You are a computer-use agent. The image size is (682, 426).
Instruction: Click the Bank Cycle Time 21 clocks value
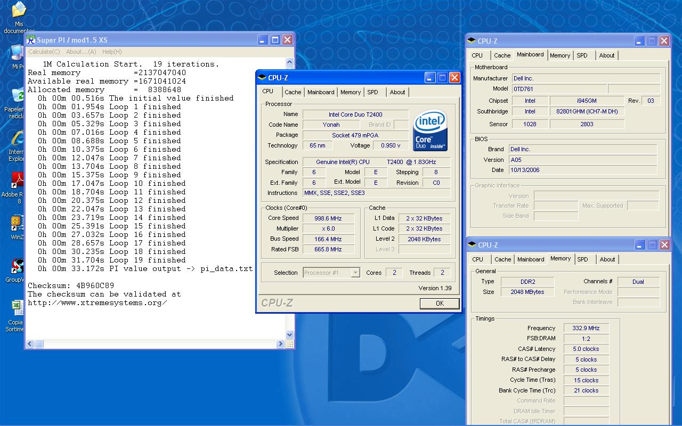click(x=586, y=390)
